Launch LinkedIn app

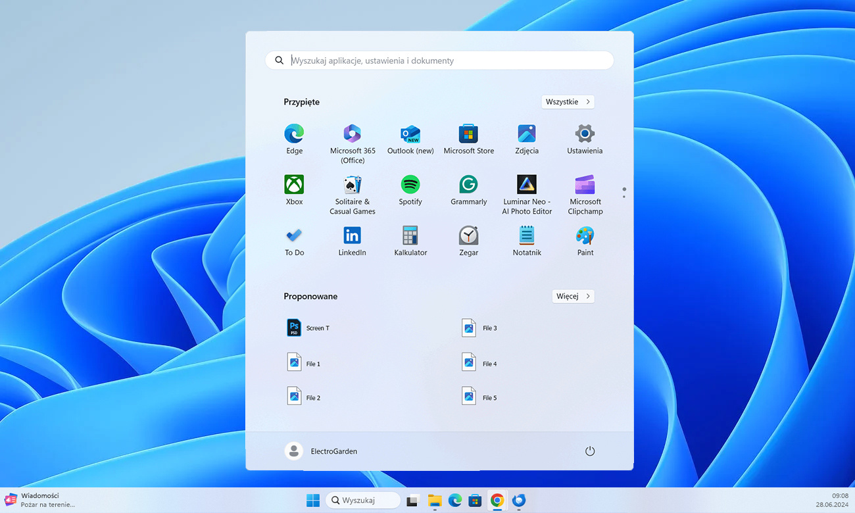point(353,241)
